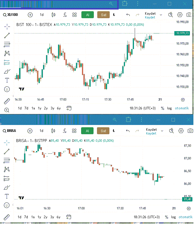Viewport: 196px width, 226px height.
Task: Open the indicators (fx) menu in XU100 chart
Action: point(65,15)
